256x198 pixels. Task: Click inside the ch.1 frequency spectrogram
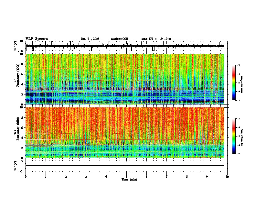coord(125,79)
